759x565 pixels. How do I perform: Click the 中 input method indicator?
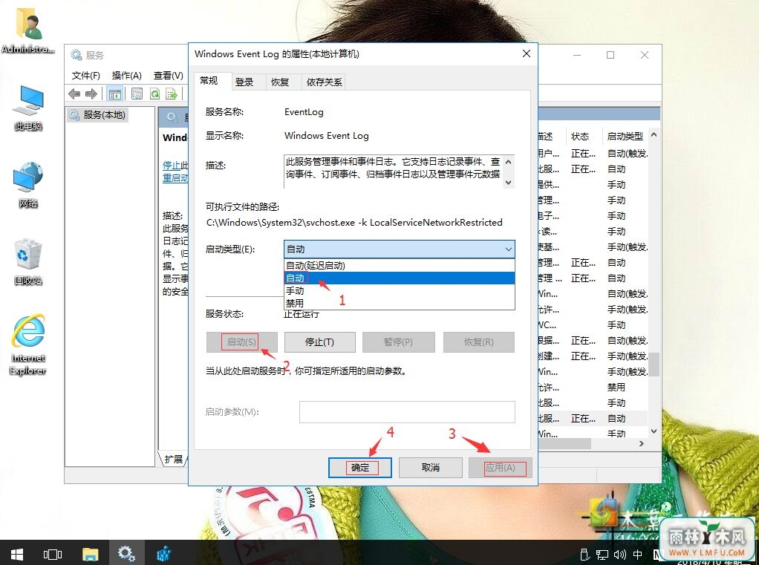pos(638,555)
